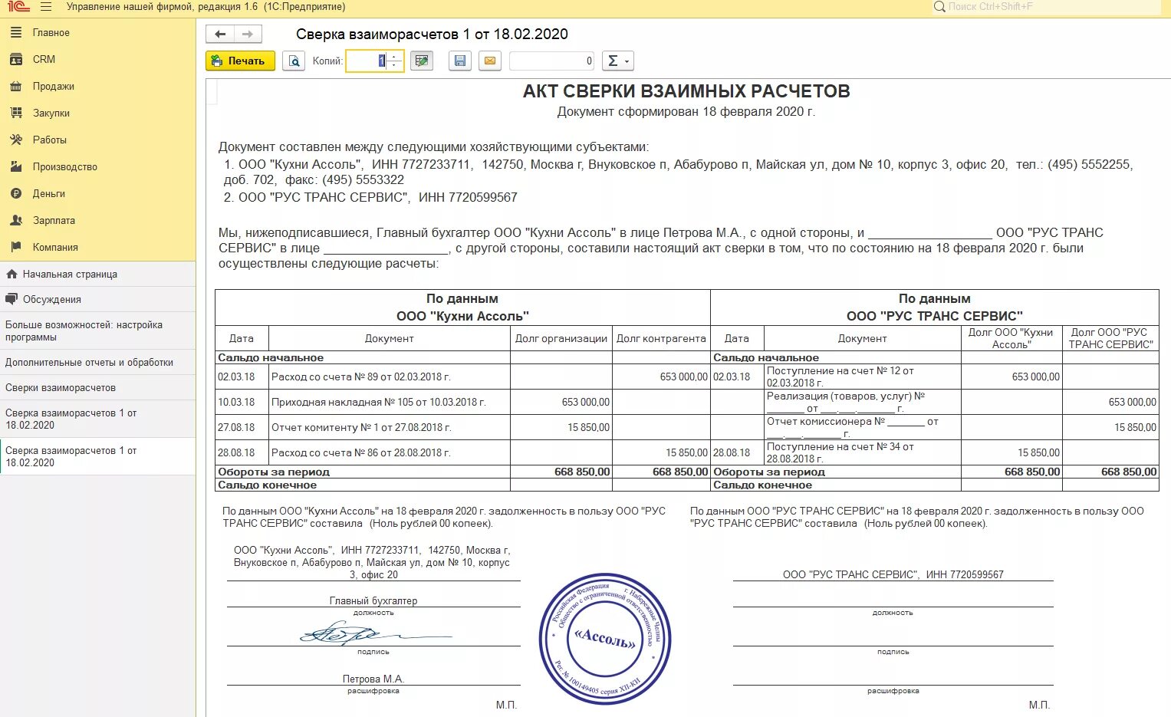Click the Петрова М.А. signature name
The width and height of the screenshot is (1171, 717).
(x=373, y=679)
